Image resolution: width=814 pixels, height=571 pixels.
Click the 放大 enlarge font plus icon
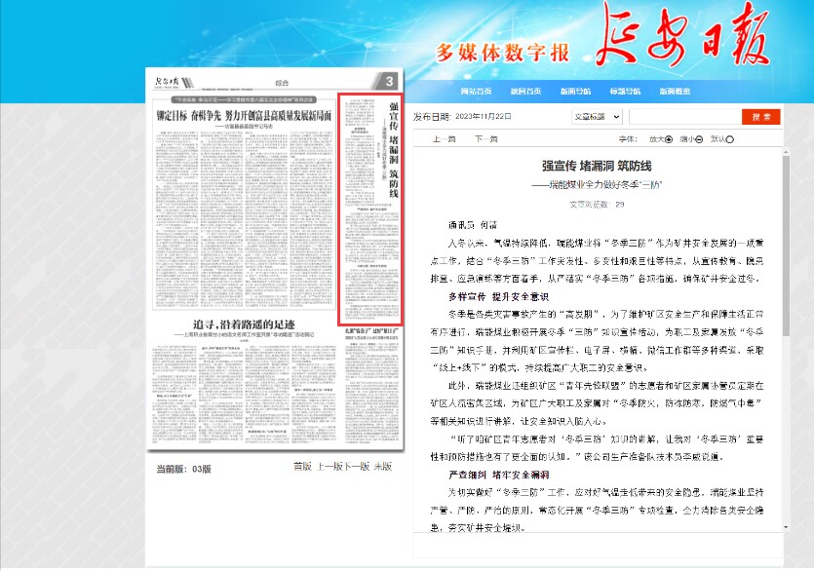click(x=669, y=139)
